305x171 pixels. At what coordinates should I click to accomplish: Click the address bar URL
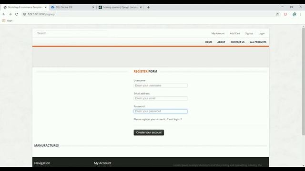pyautogui.click(x=41, y=14)
